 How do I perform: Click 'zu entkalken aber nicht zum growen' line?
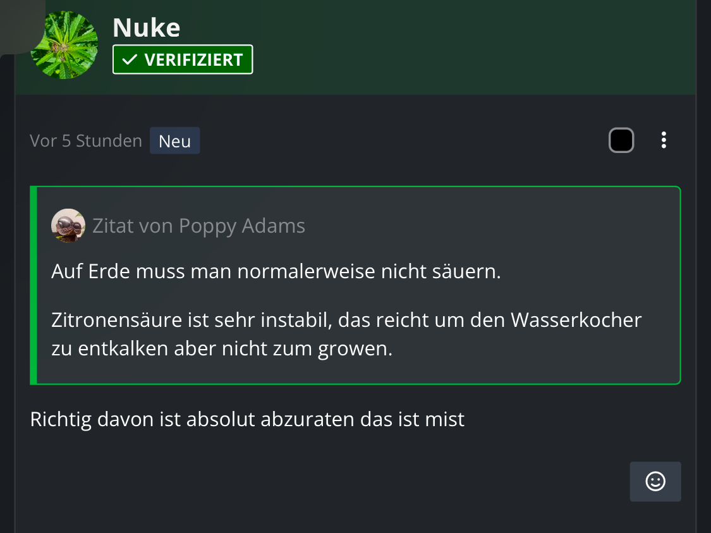pos(222,349)
